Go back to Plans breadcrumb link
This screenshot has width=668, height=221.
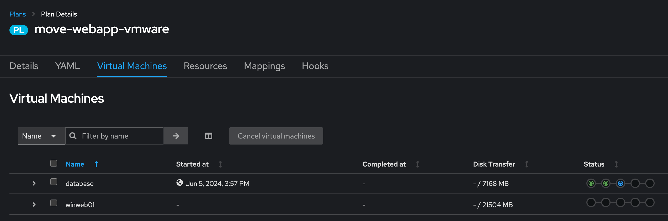click(x=18, y=14)
